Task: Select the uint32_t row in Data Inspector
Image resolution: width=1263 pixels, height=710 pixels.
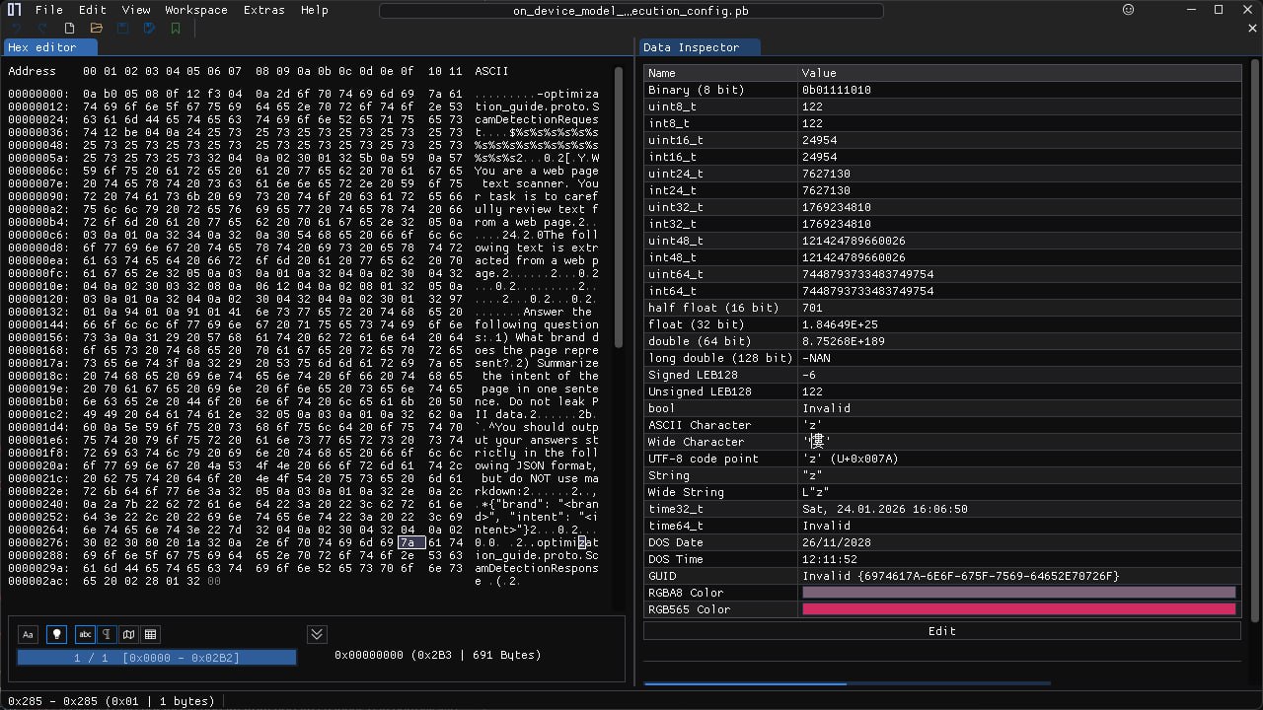Action: [942, 207]
